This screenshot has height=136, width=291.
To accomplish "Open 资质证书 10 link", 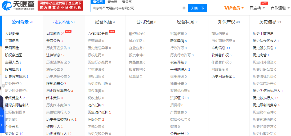I will [179, 98].
